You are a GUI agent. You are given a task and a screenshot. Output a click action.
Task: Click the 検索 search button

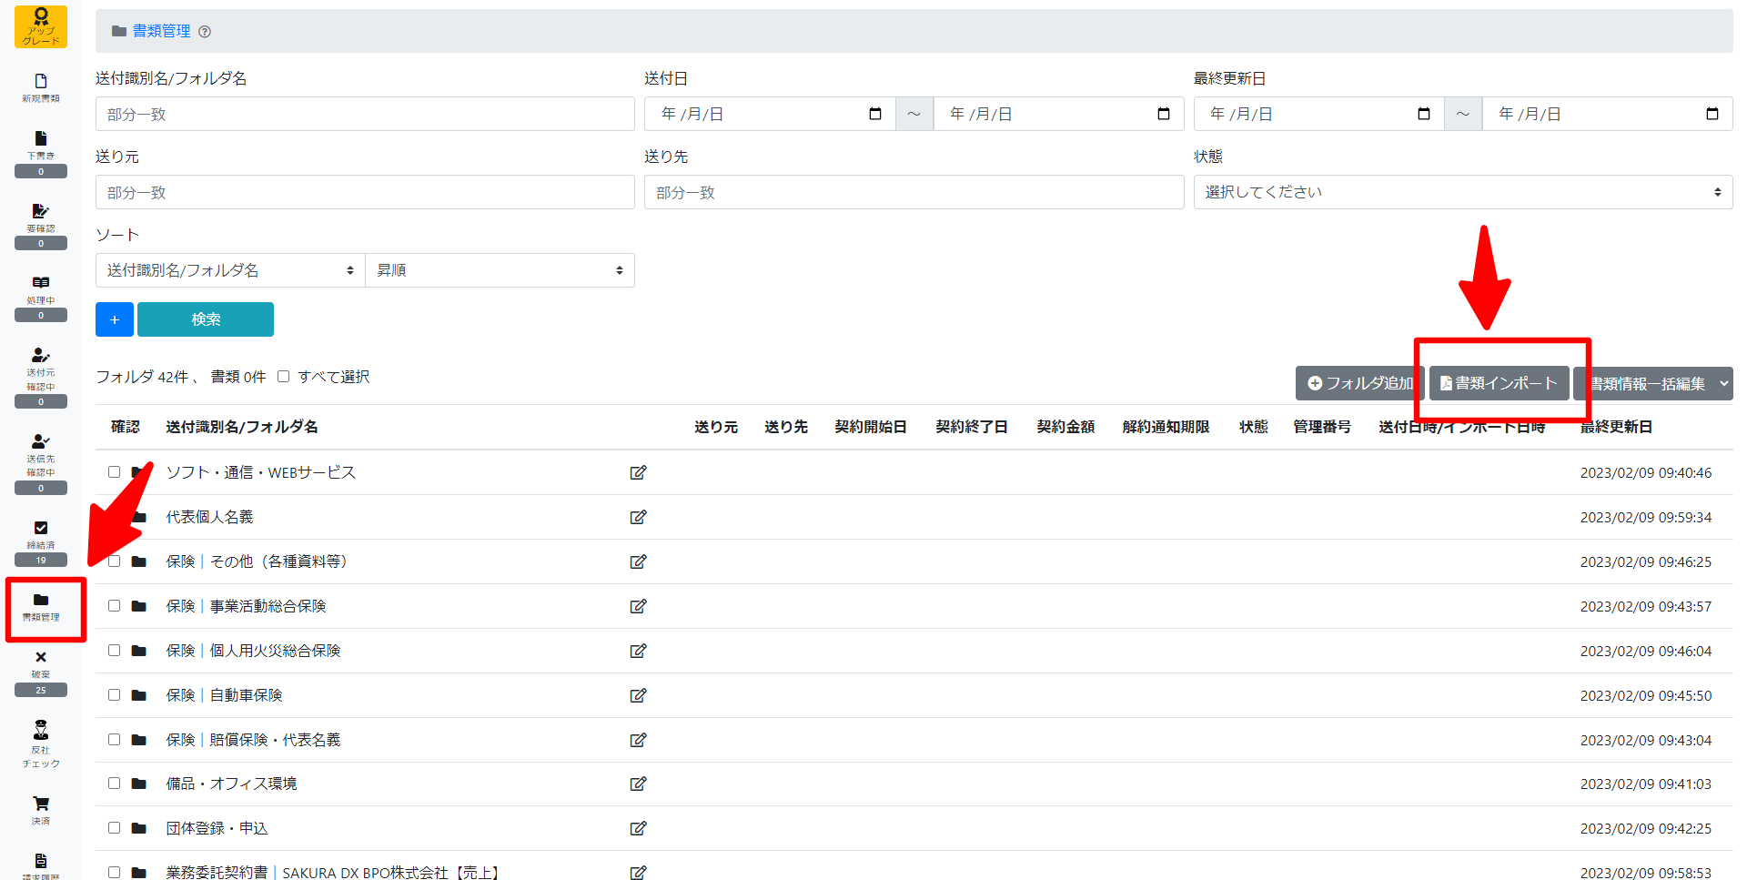tap(206, 319)
